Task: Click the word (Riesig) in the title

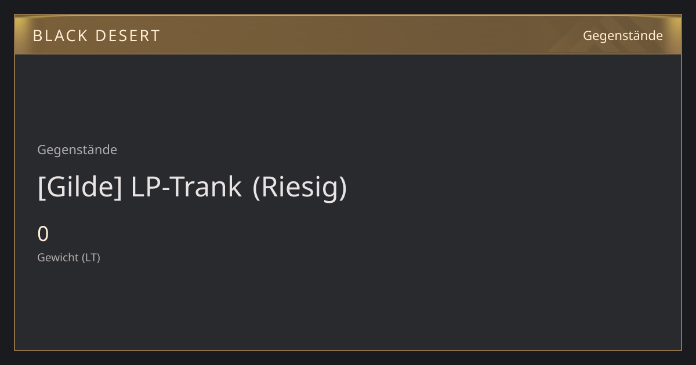Action: coord(300,187)
